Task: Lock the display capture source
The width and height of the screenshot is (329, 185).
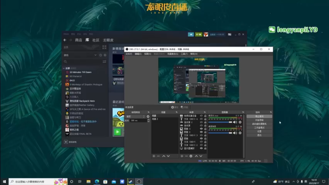Action: [205, 148]
